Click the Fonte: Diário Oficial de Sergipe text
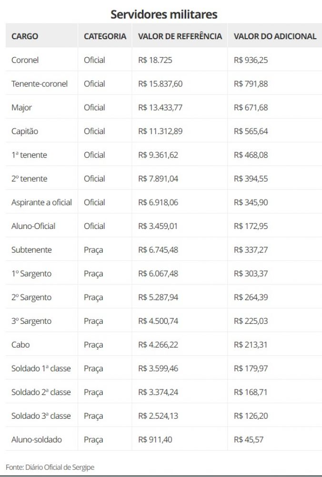The width and height of the screenshot is (322, 477). [50, 467]
